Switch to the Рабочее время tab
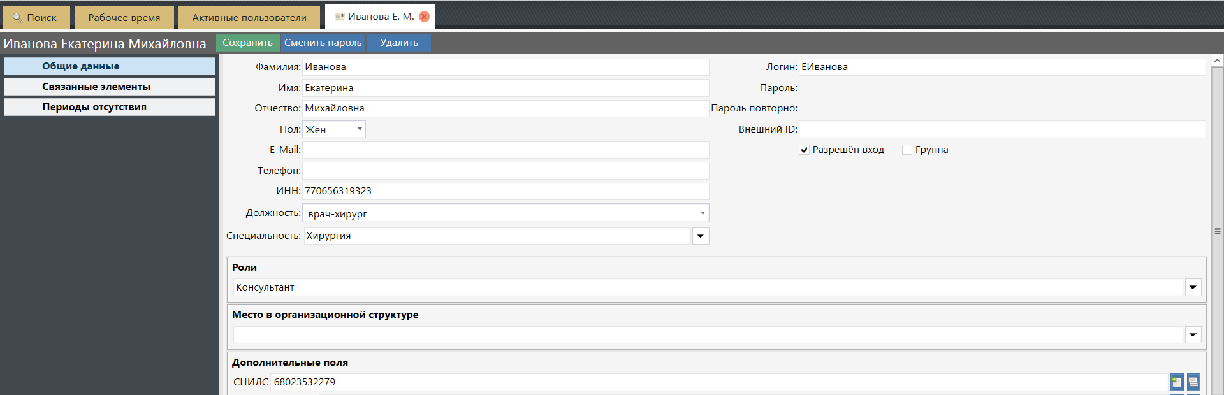The height and width of the screenshot is (395, 1224). (124, 18)
